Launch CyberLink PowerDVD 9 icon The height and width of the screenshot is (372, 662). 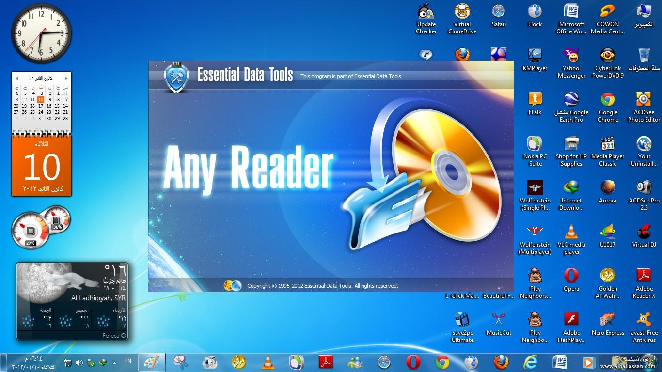coord(608,63)
